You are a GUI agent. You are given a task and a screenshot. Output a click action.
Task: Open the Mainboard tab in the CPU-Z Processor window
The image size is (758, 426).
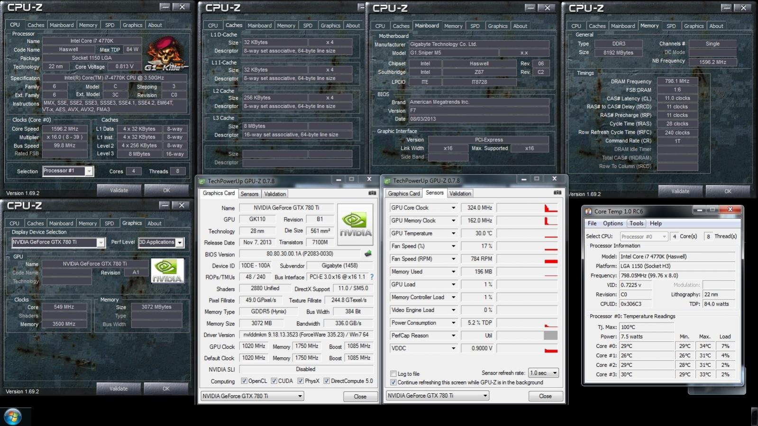point(62,25)
